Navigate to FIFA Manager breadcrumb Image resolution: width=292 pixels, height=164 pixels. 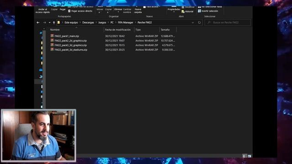tap(125, 22)
